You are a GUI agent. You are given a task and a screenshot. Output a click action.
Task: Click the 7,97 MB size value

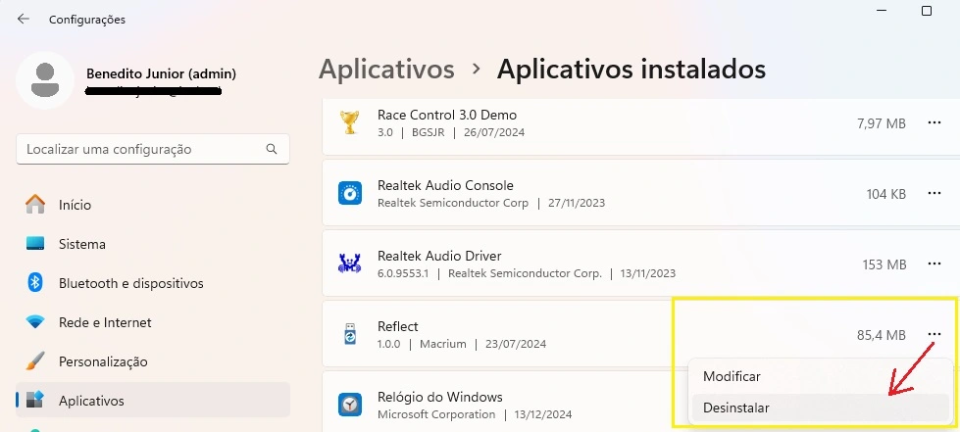coord(881,123)
